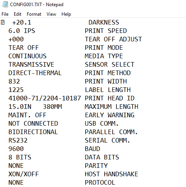
Task: Click the PRINT HEAD ID label
Action: (110, 98)
